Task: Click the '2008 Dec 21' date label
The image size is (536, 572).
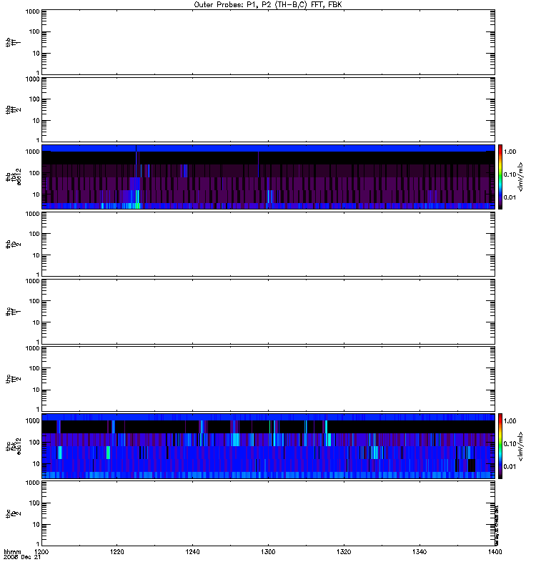Action: pos(22,557)
